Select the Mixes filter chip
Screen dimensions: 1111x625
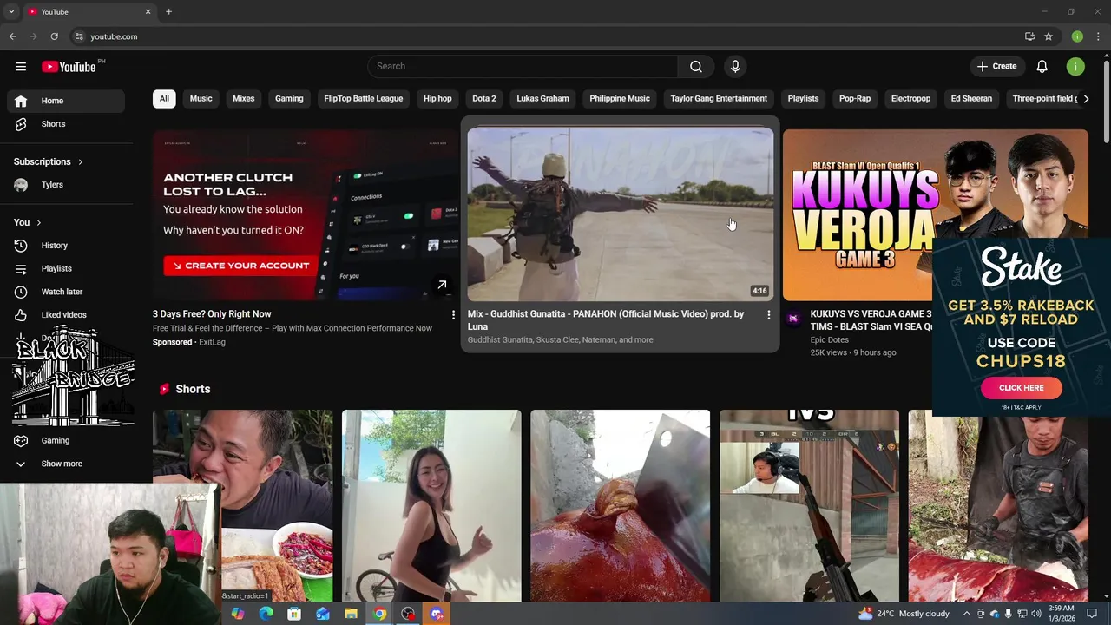(244, 99)
